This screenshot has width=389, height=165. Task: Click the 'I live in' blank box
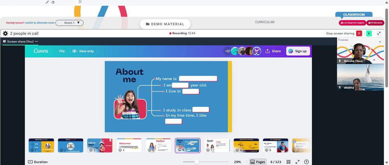click(x=191, y=91)
